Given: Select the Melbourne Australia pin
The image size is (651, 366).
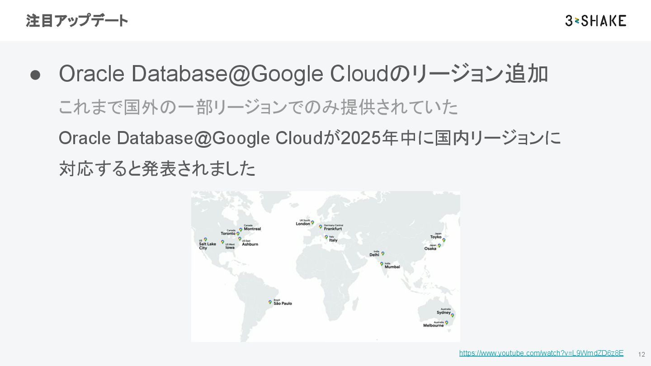Looking at the screenshot, I should coord(447,323).
